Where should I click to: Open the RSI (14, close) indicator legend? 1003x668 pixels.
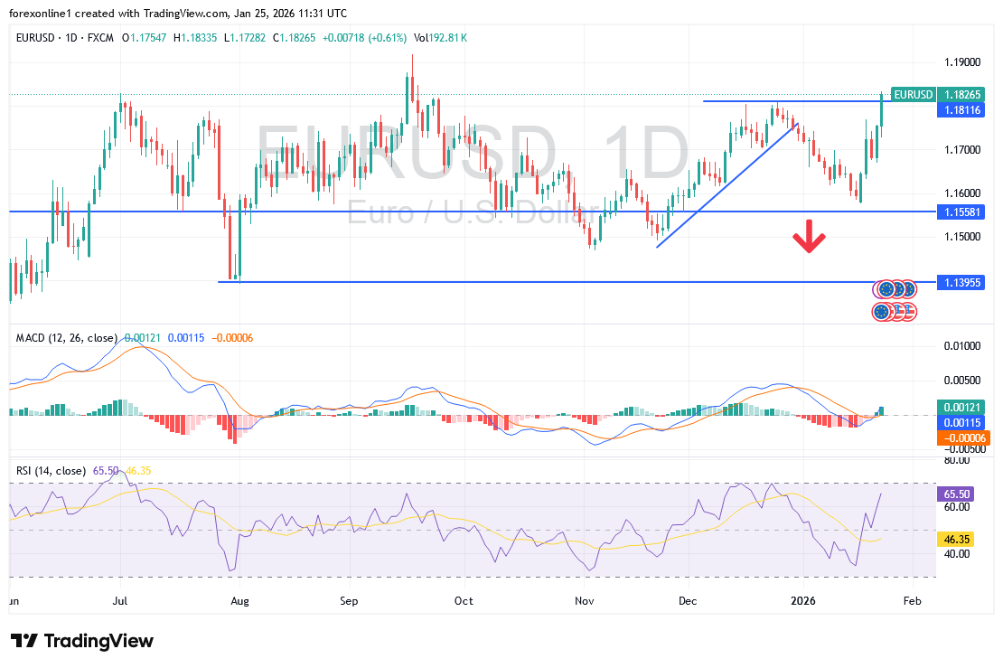(x=51, y=471)
